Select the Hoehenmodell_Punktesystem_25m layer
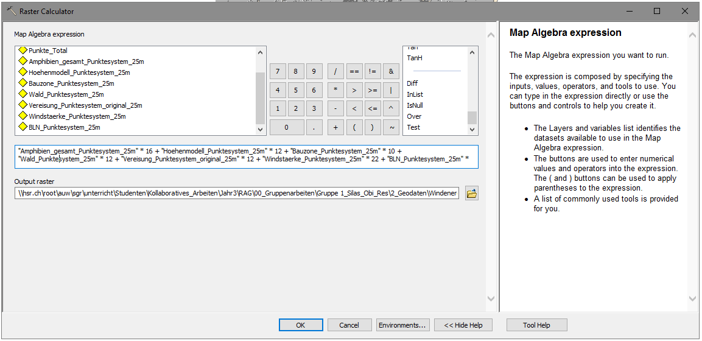 [x=79, y=72]
